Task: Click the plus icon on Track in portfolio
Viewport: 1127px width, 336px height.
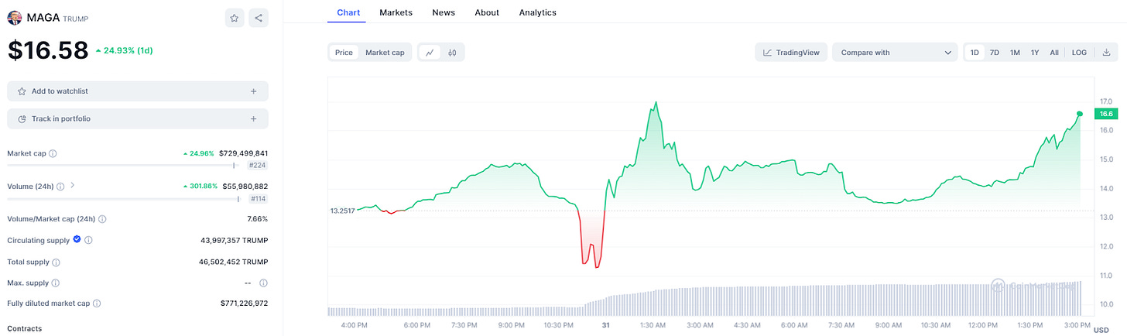Action: [x=253, y=118]
